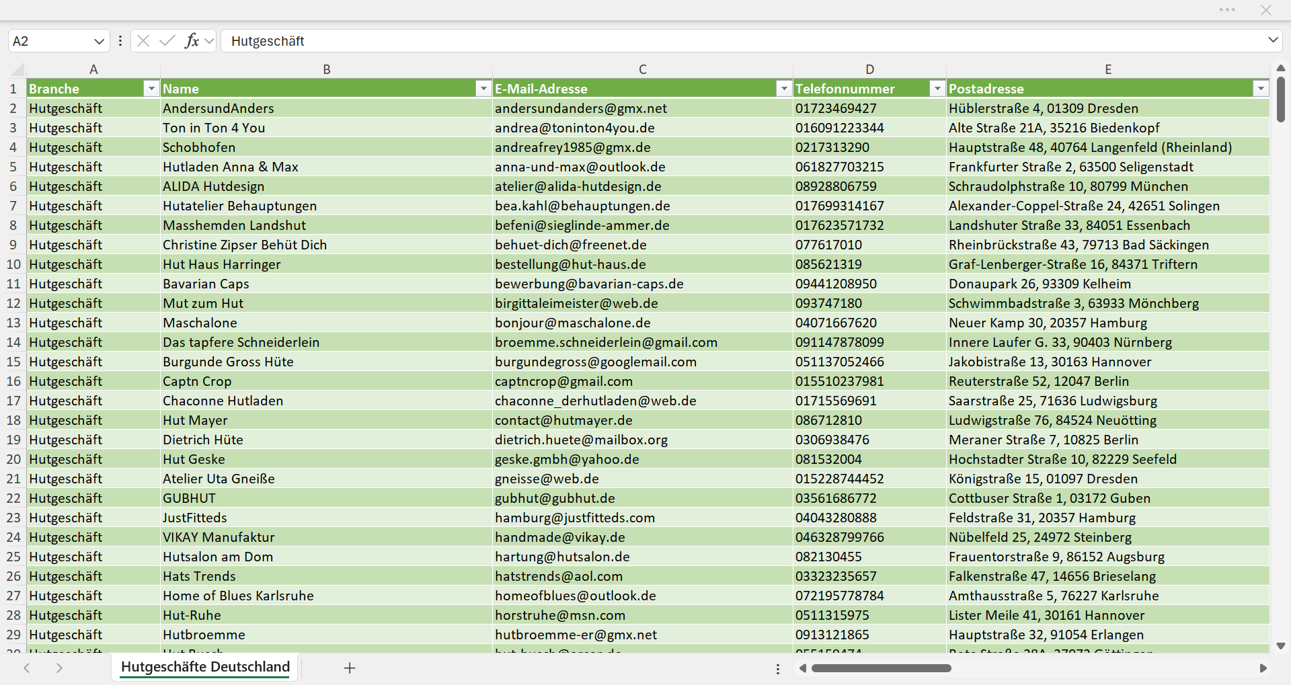Switch to Hutgeschäfte Deutschland sheet tab

pos(205,667)
